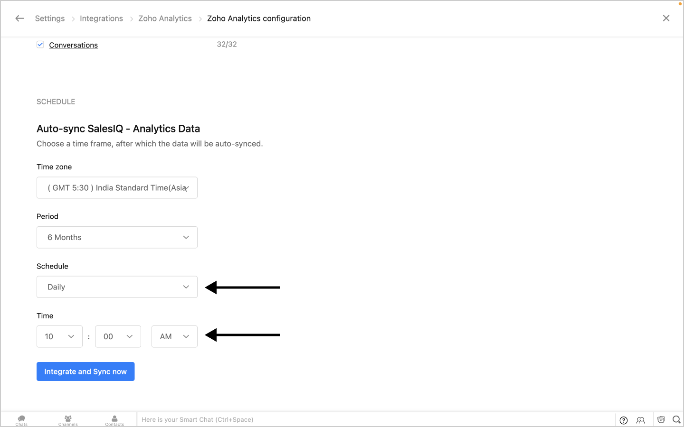Viewport: 684px width, 427px height.
Task: Click the back arrow icon
Action: point(19,19)
